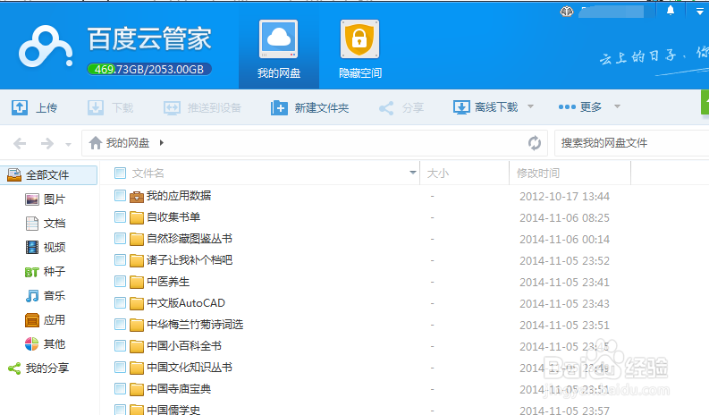Go forward with the forward arrow
709x415 pixels.
pos(47,144)
